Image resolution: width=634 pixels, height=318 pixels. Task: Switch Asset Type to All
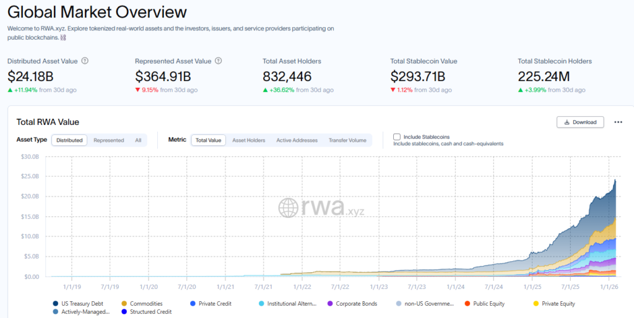click(138, 140)
